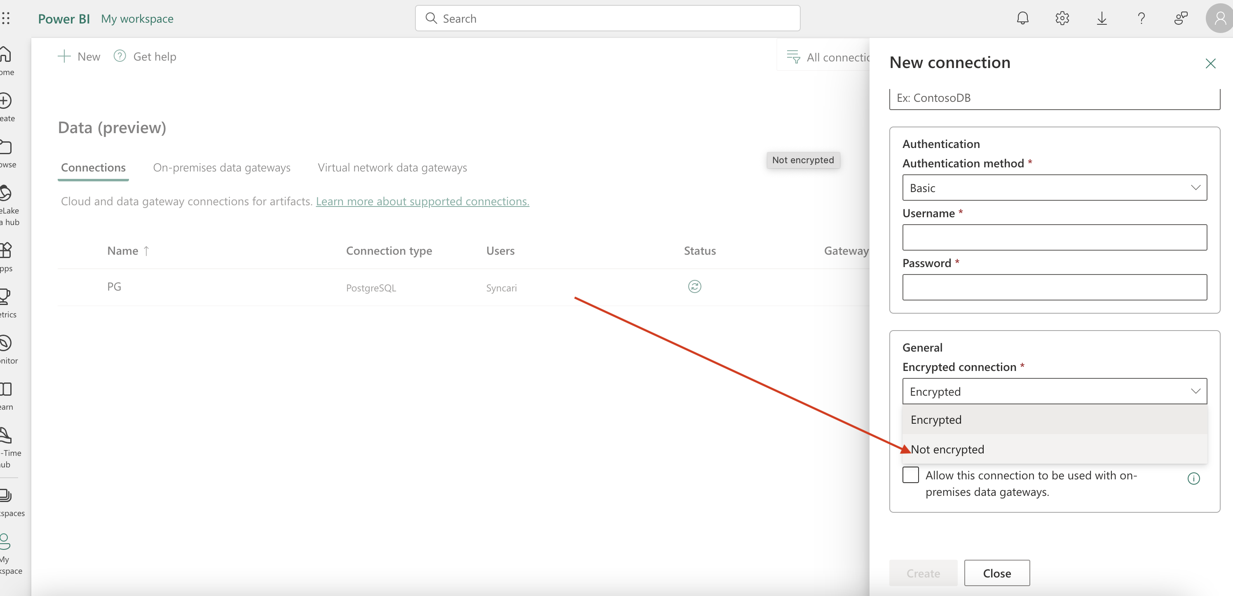Click the PostgreSQL connection type cell

tap(371, 288)
